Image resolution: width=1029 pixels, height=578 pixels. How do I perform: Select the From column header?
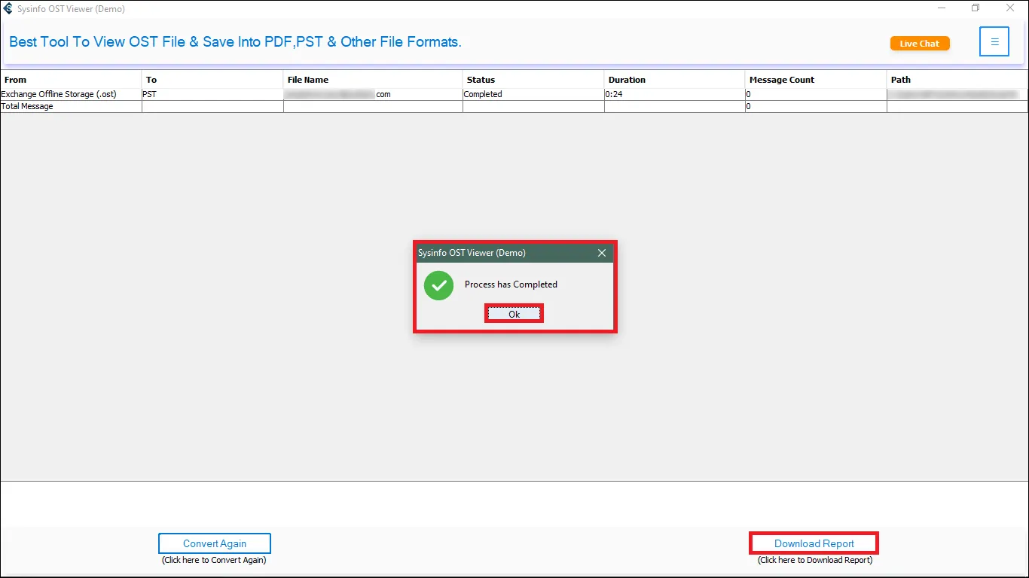coord(71,79)
